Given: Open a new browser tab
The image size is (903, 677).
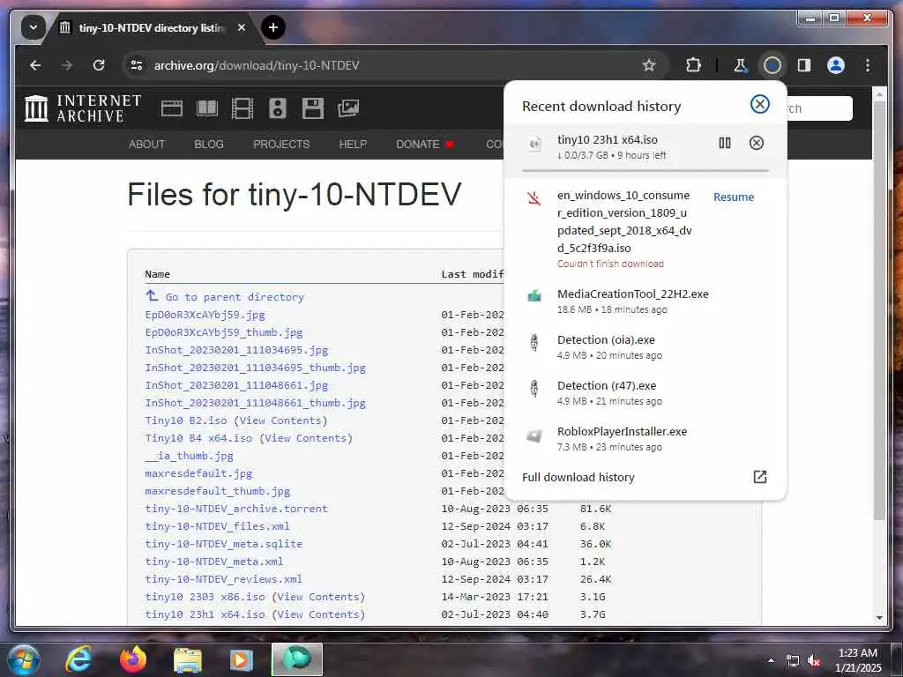Looking at the screenshot, I should pyautogui.click(x=273, y=27).
